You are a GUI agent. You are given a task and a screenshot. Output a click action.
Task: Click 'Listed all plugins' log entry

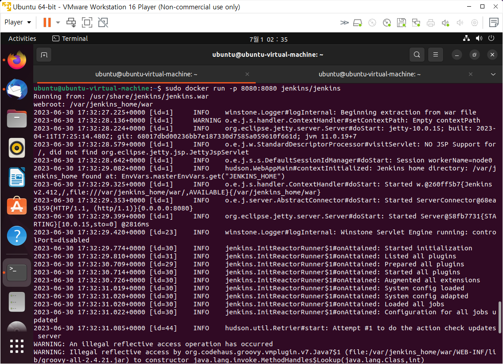click(x=420, y=257)
